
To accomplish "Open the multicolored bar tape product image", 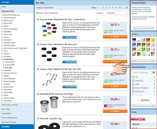I will coord(49,30).
